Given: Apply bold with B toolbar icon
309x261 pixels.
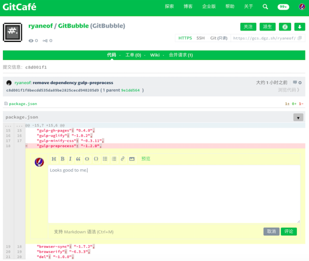Looking at the screenshot, I should (x=62, y=159).
